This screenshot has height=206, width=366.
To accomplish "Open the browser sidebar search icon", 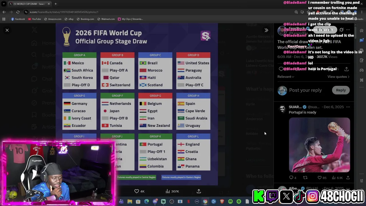I will (362, 31).
